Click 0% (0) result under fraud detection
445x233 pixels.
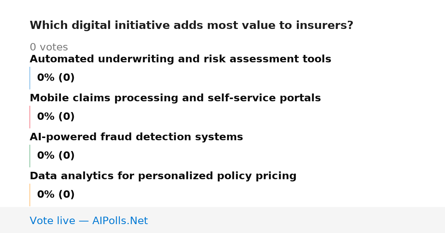click(56, 156)
